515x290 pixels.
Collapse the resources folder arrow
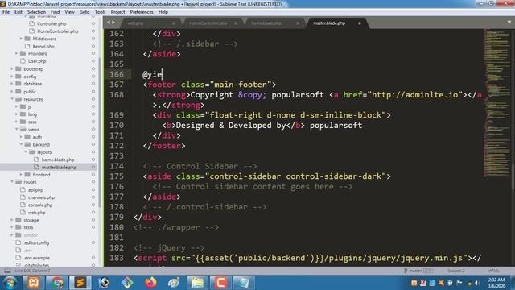coord(12,99)
